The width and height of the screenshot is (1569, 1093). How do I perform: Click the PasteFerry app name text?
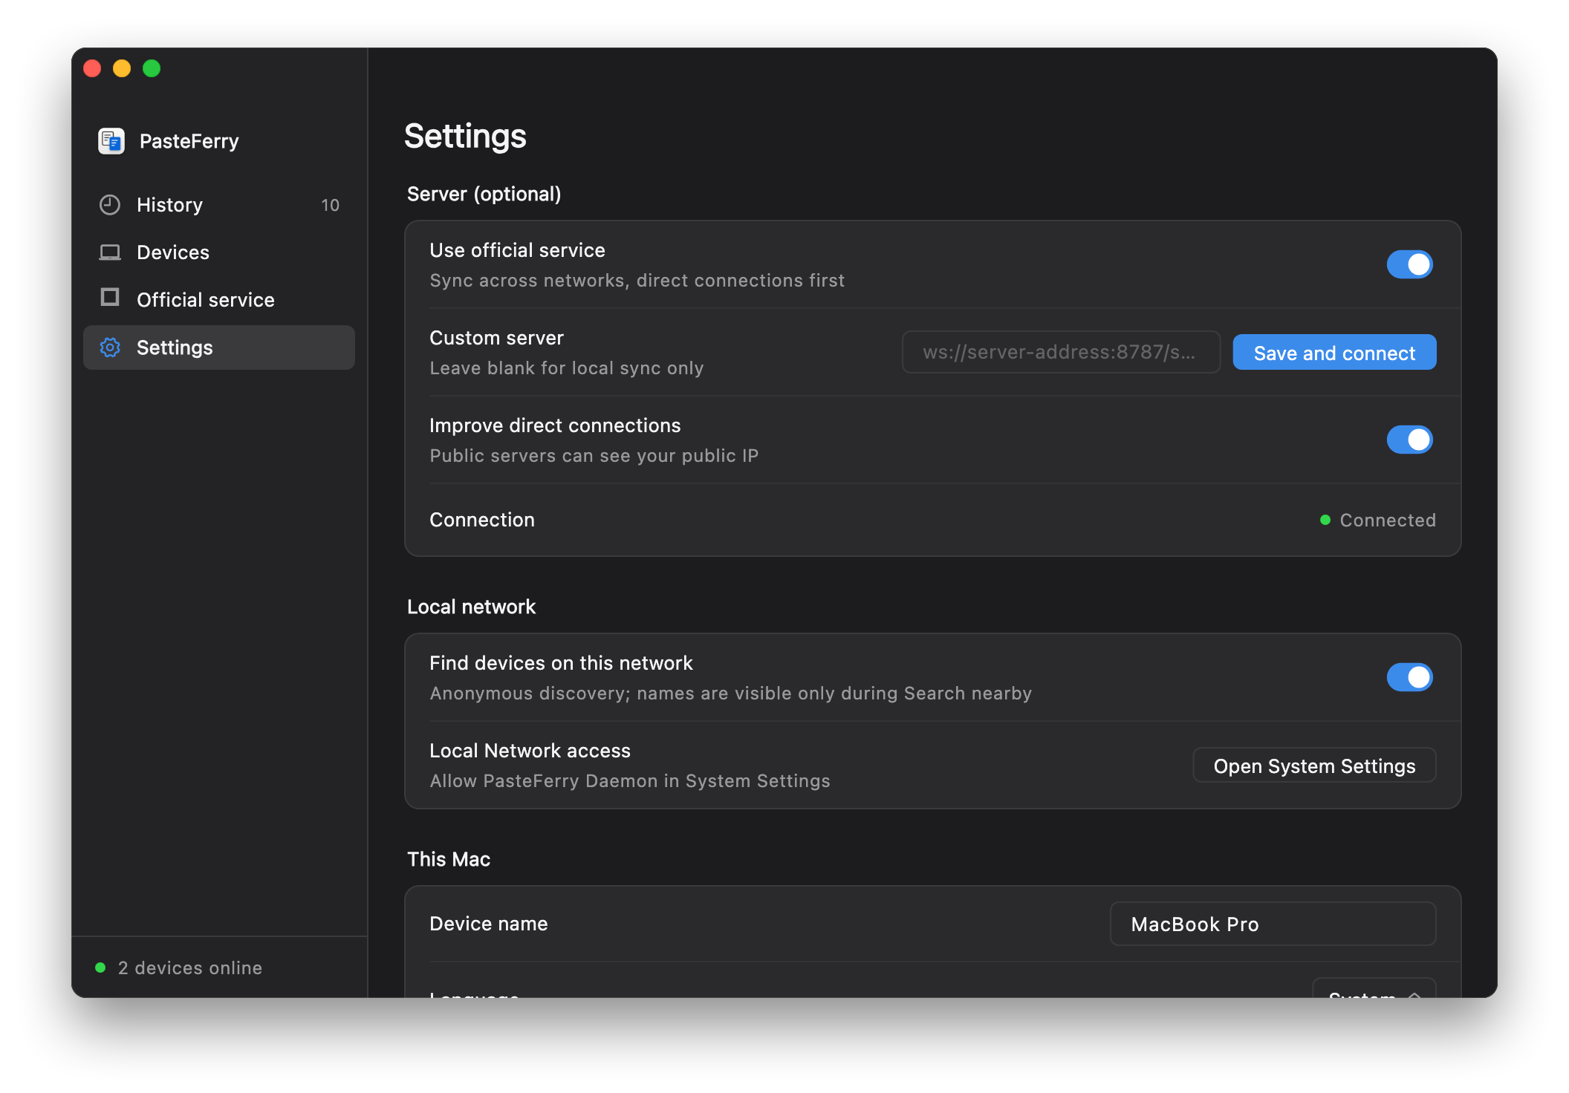pos(189,141)
